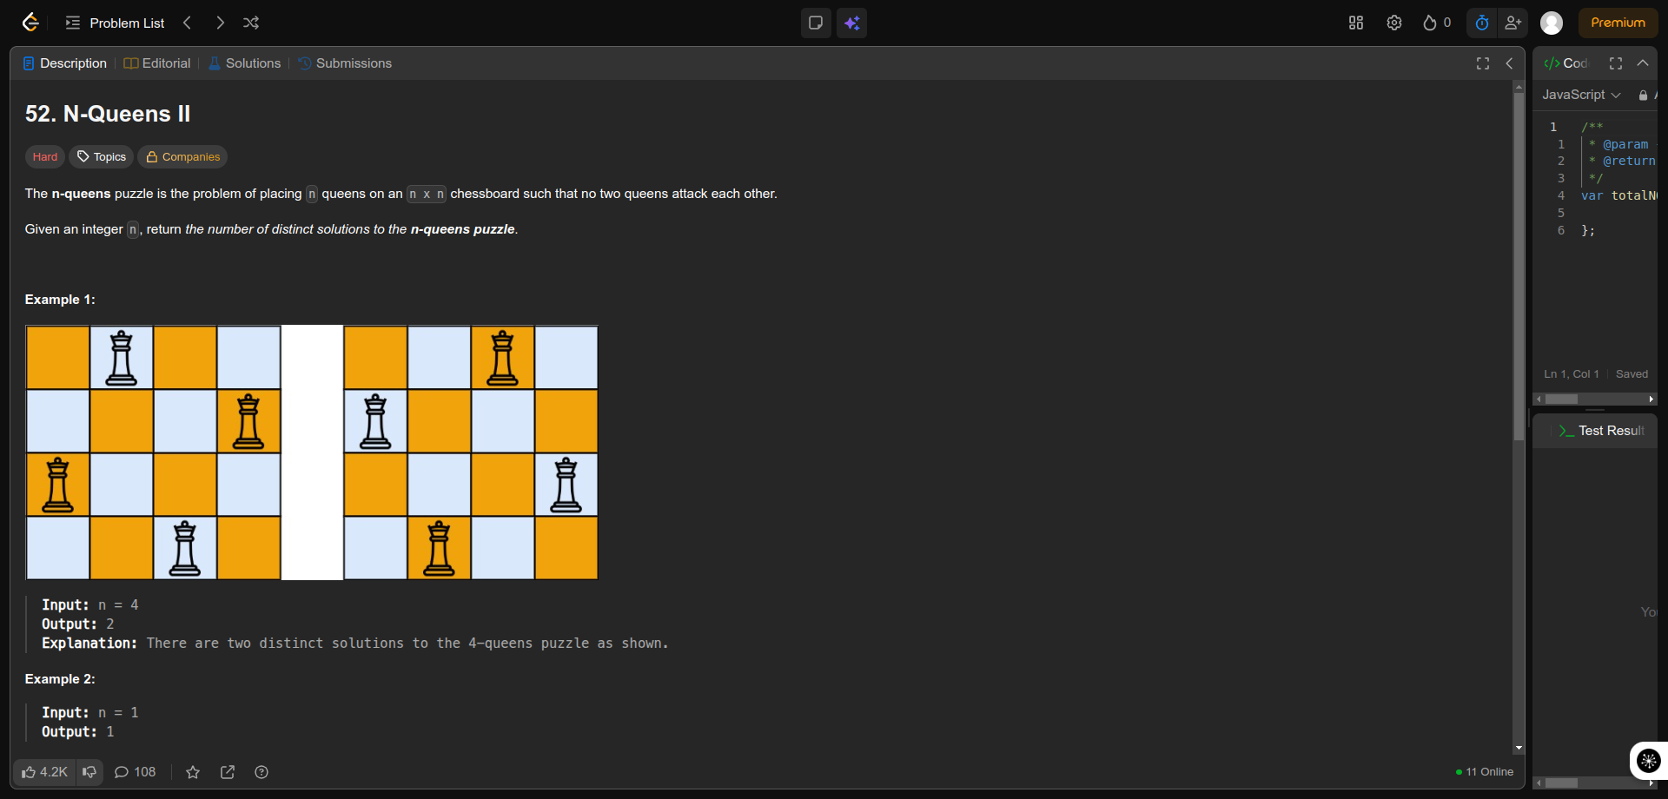Open the JavaScript language dropdown
This screenshot has height=799, width=1668.
[1581, 95]
